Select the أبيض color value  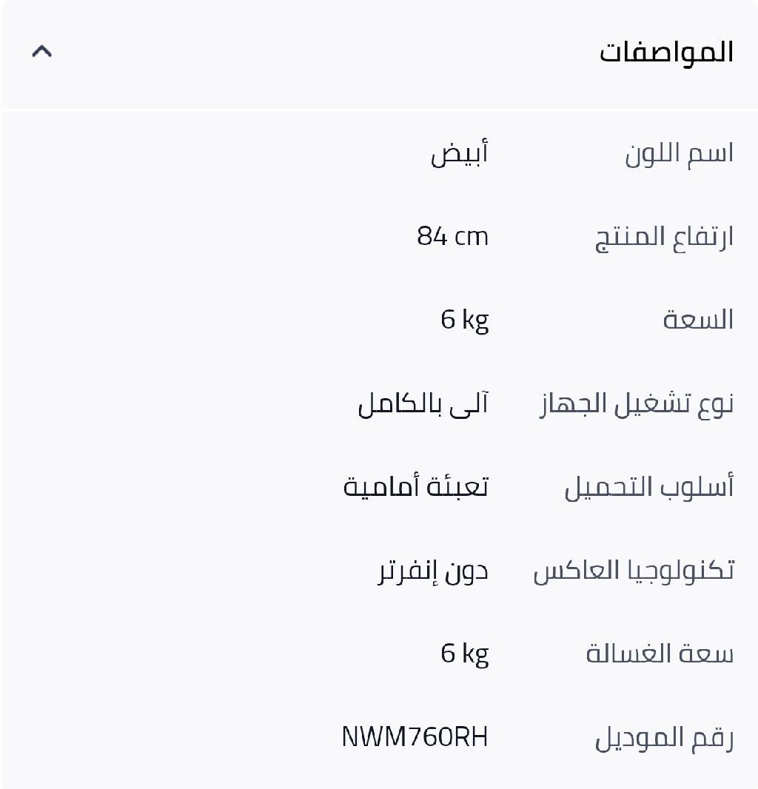pyautogui.click(x=460, y=154)
